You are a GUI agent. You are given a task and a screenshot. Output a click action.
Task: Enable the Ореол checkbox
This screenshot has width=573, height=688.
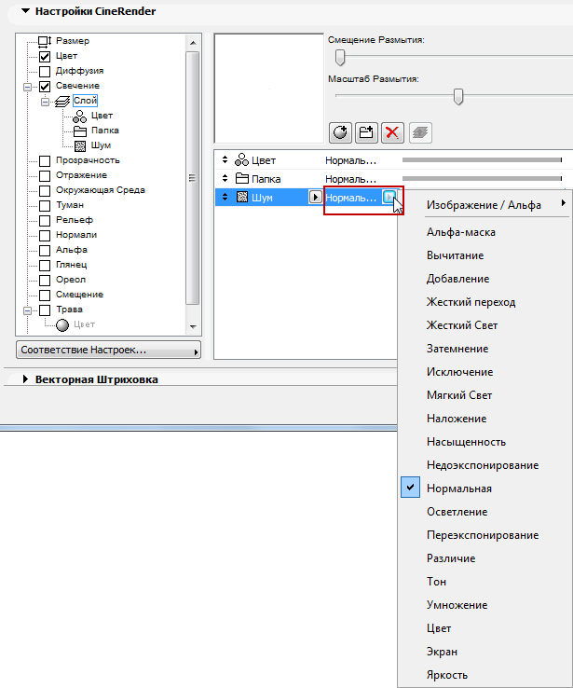click(45, 281)
